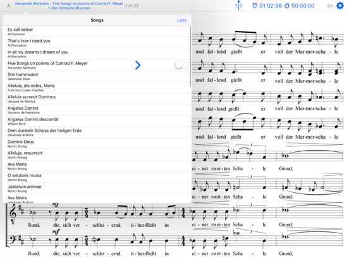Select 'Alleluia surrexit Dominus'
This screenshot has width=349, height=261.
click(x=97, y=99)
